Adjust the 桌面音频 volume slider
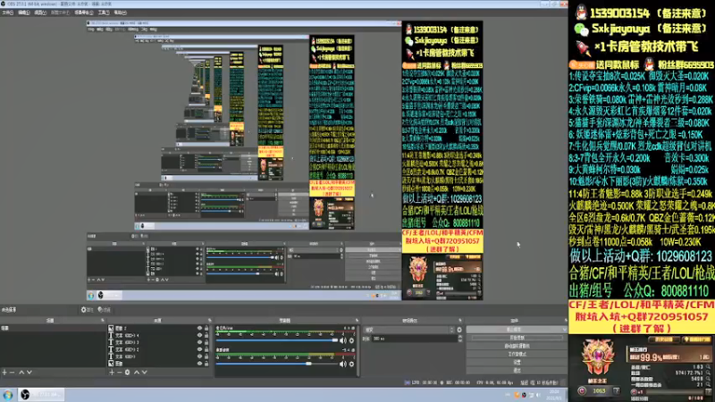Screen dimensions: 715x402 pos(277,364)
